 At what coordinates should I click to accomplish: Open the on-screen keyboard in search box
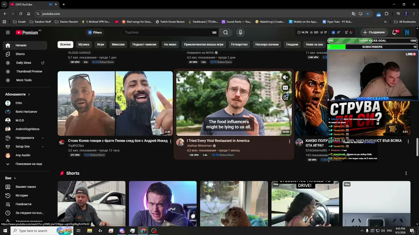coord(214,32)
